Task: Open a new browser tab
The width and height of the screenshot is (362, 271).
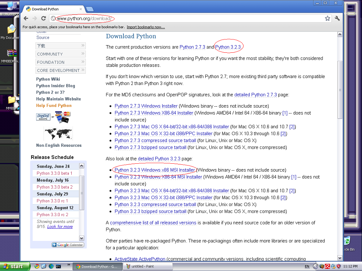Action: (x=90, y=9)
